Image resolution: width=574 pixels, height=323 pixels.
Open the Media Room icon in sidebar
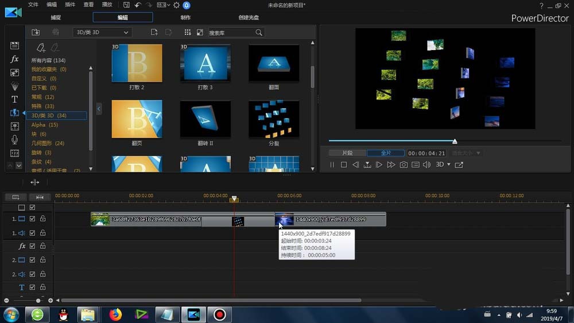(15, 45)
